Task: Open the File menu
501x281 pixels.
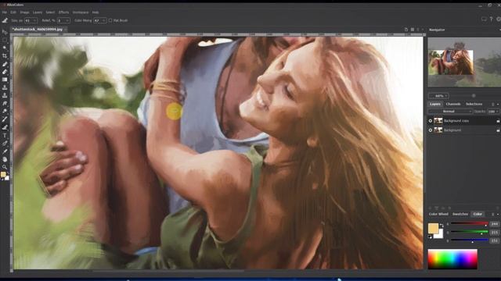Action: [x=5, y=12]
